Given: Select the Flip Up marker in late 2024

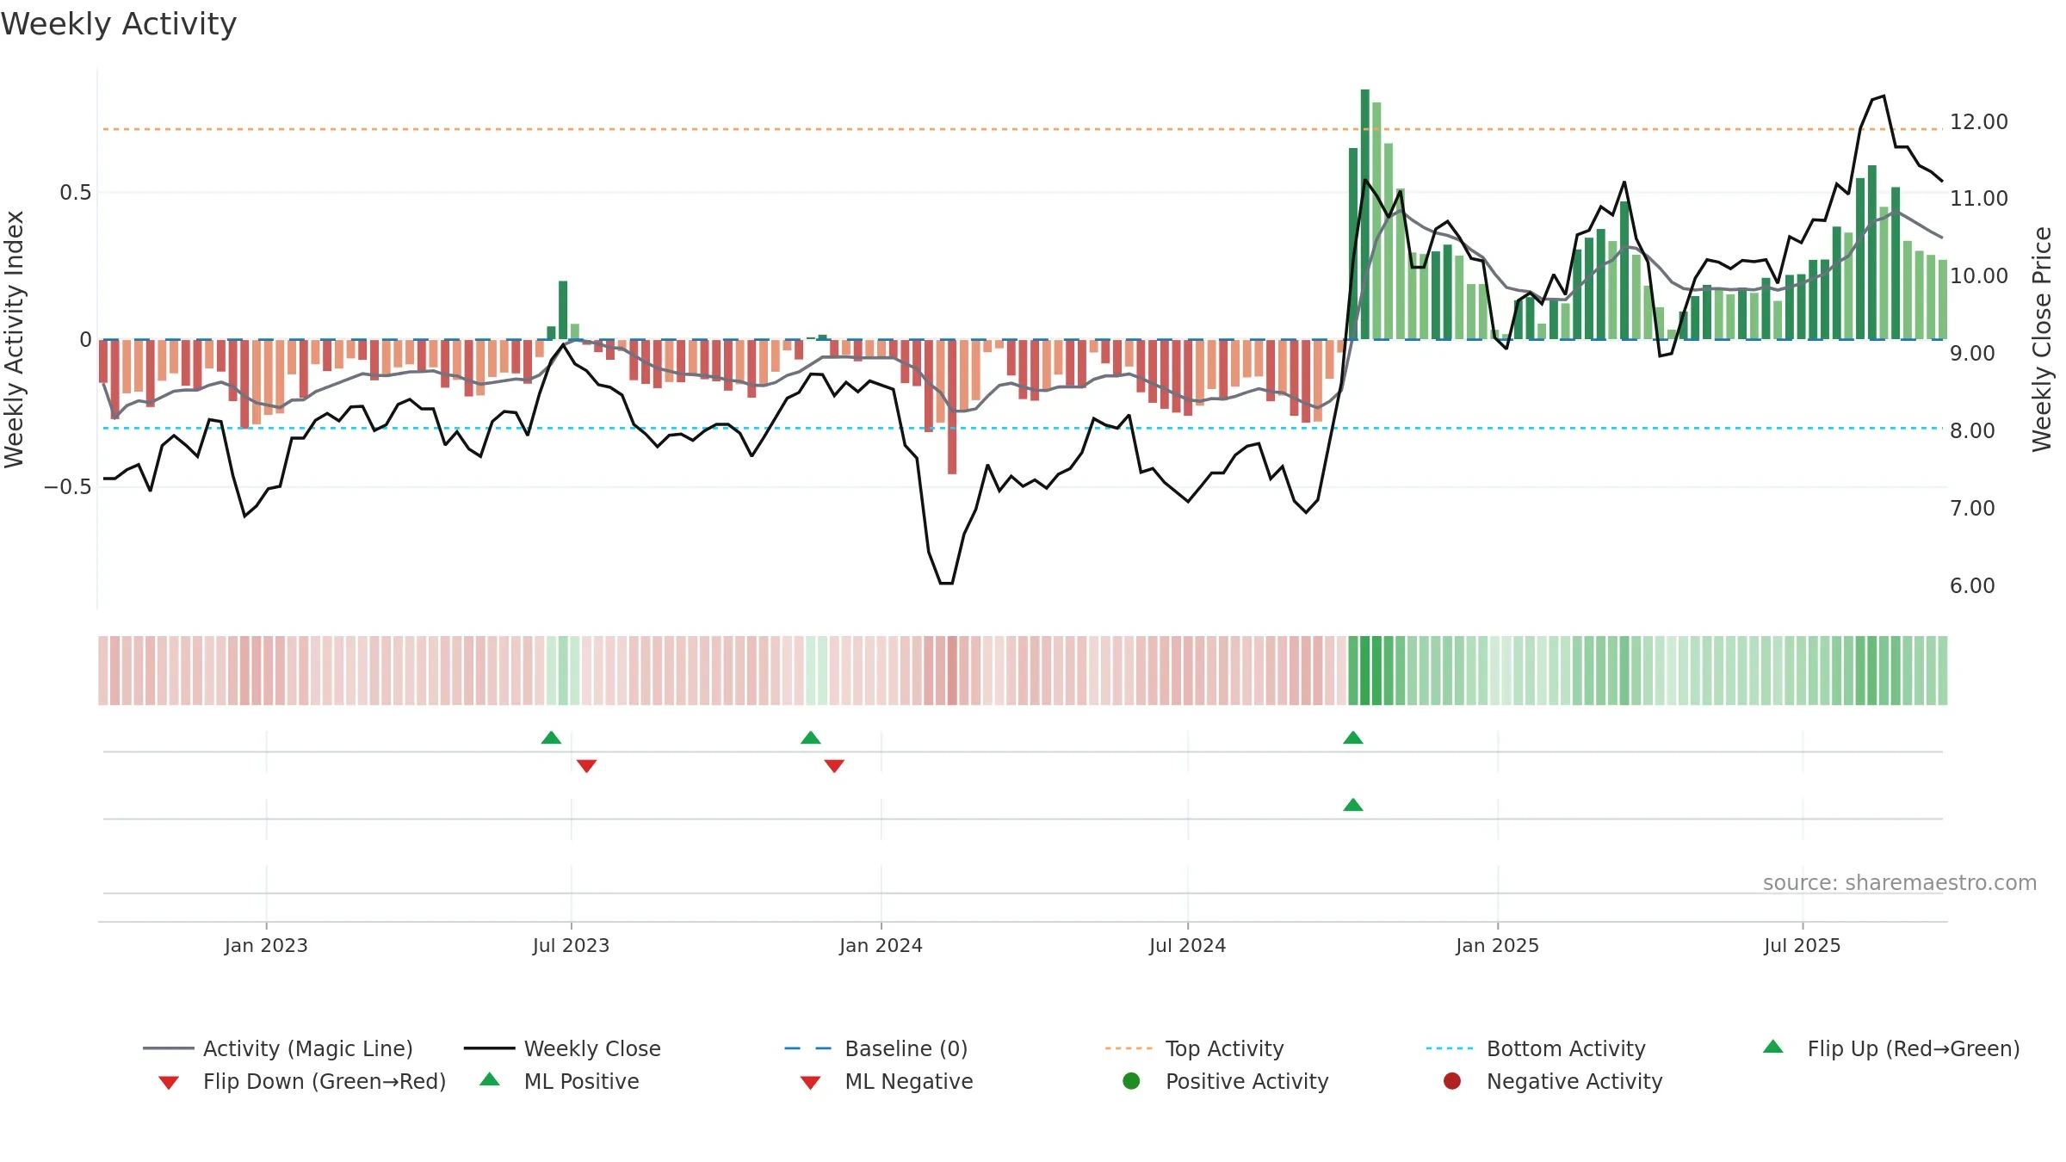Looking at the screenshot, I should [1353, 738].
